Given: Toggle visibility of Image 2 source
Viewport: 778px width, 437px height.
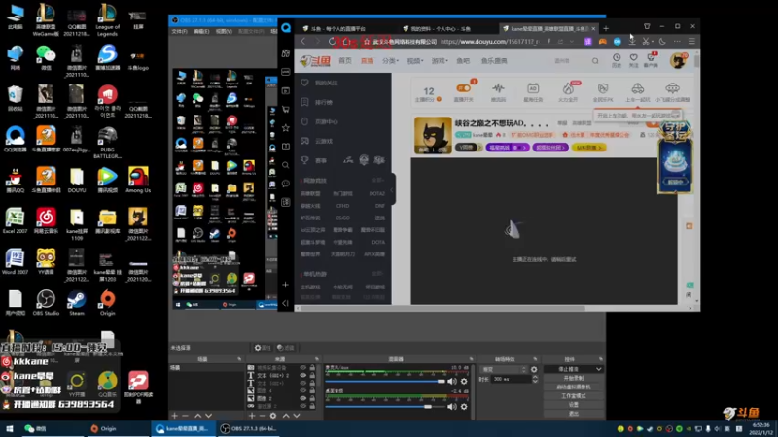Looking at the screenshot, I should point(302,398).
